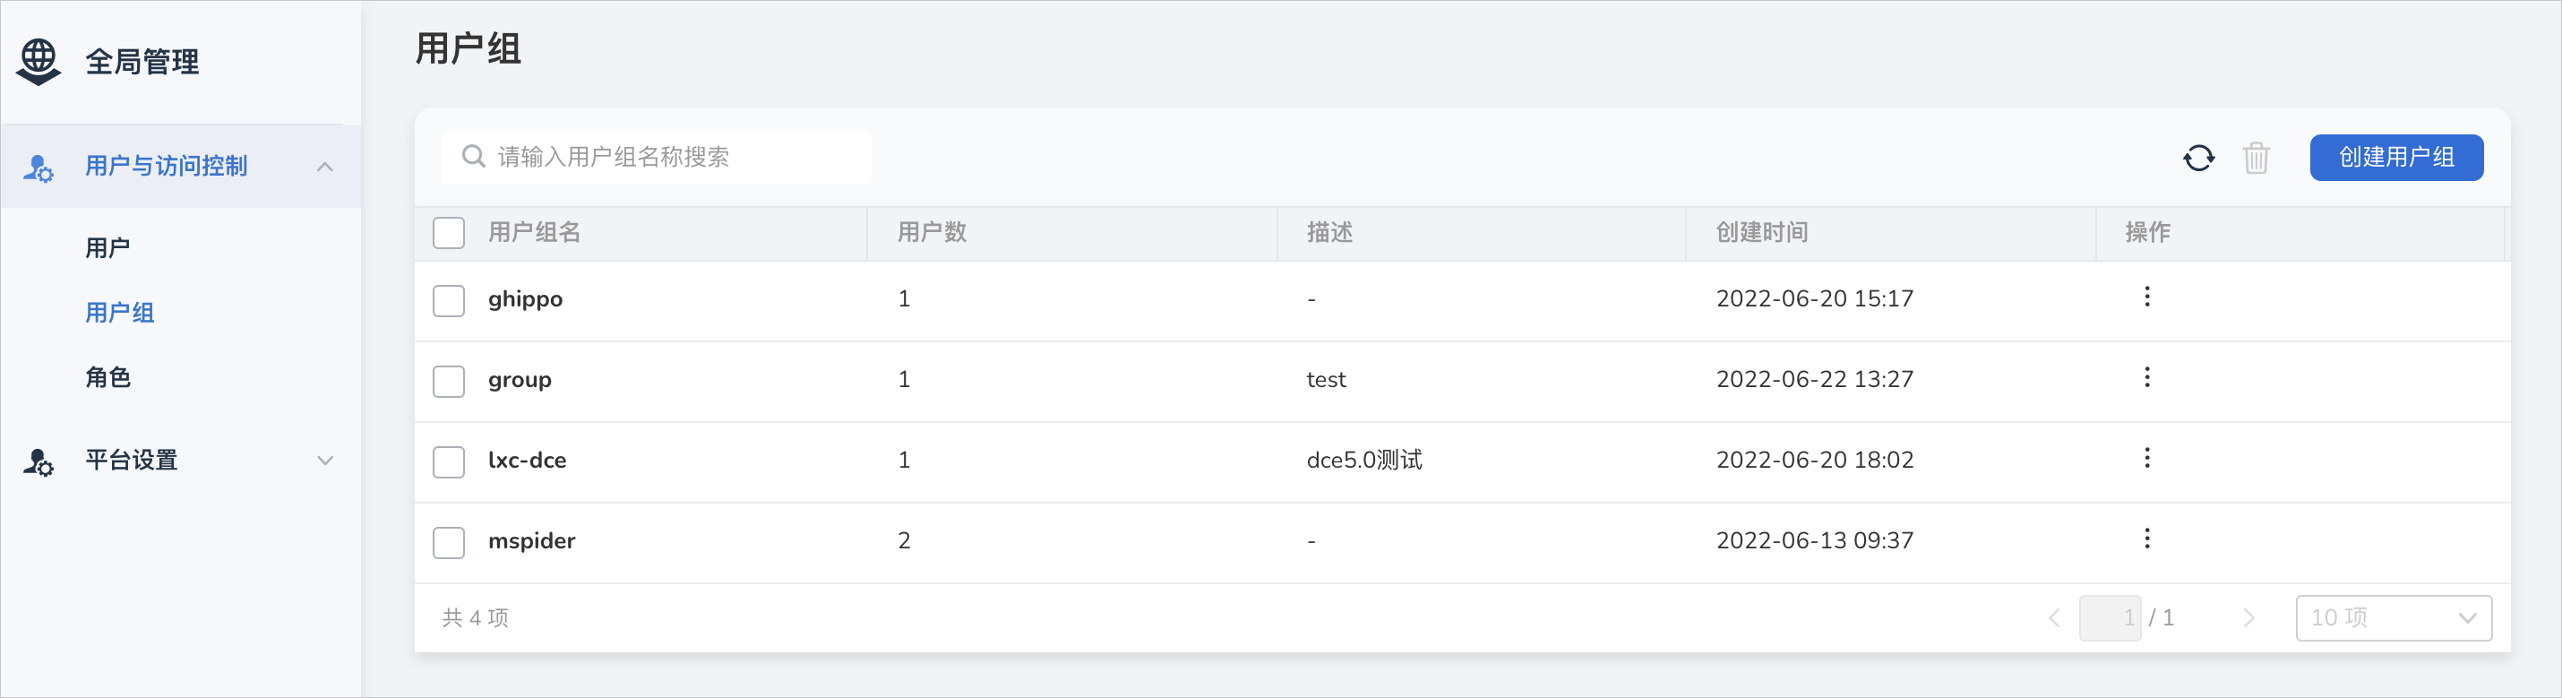The width and height of the screenshot is (2562, 698).
Task: Collapse the 用户与访问控制 section chevron
Action: tap(324, 167)
